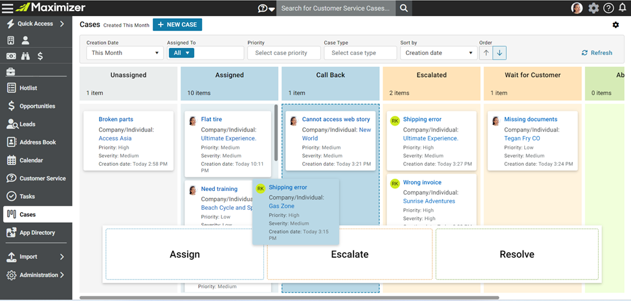Open the money bill quick access icon

coord(11,56)
